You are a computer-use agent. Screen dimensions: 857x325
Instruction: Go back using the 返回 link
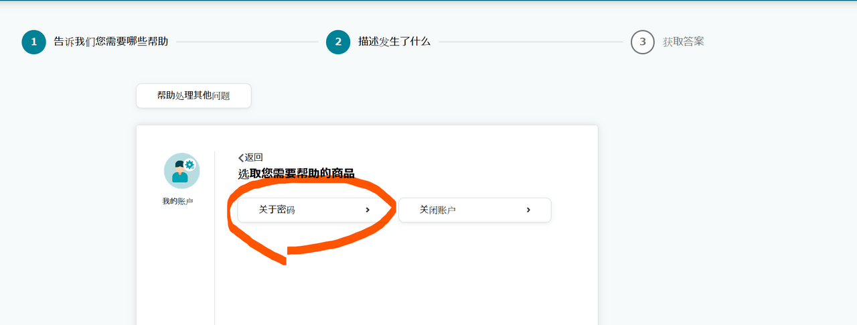(254, 157)
